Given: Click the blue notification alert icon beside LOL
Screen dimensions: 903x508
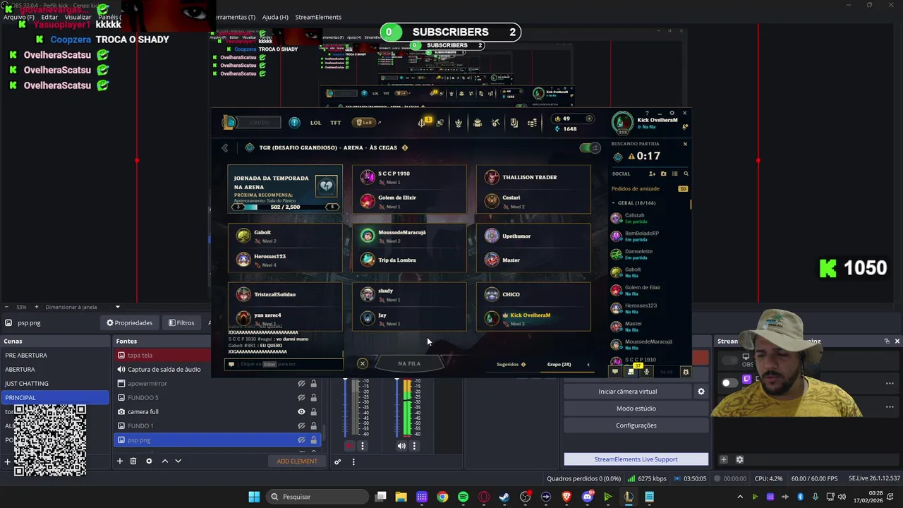Looking at the screenshot, I should point(294,123).
